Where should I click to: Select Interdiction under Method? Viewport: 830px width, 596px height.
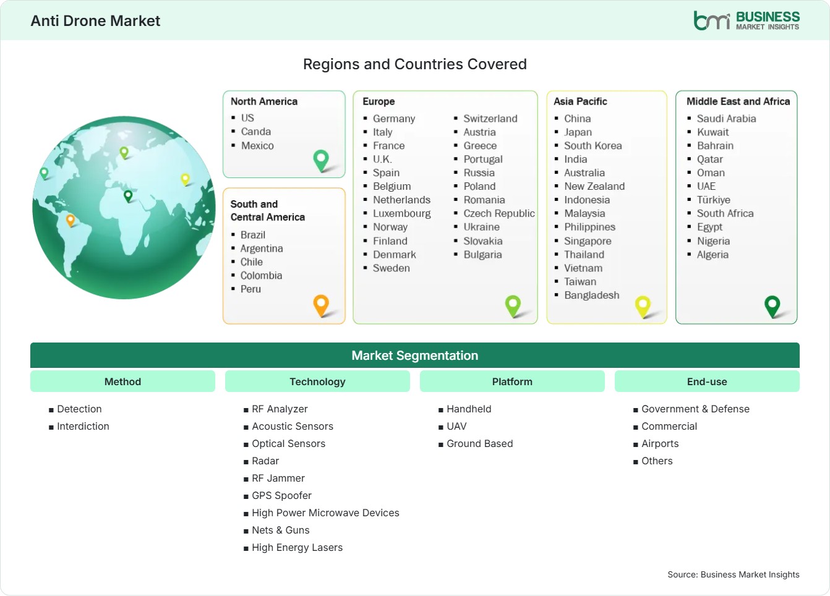[x=83, y=426]
